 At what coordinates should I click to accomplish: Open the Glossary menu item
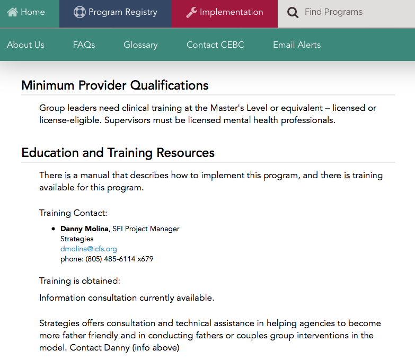(140, 45)
